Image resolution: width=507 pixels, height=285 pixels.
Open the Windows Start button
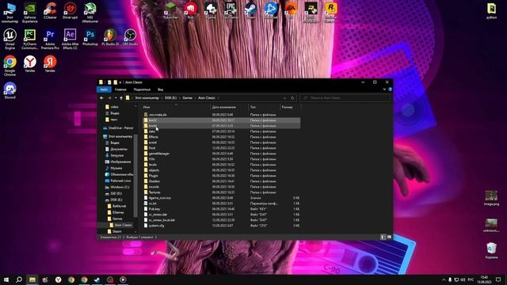[6, 279]
